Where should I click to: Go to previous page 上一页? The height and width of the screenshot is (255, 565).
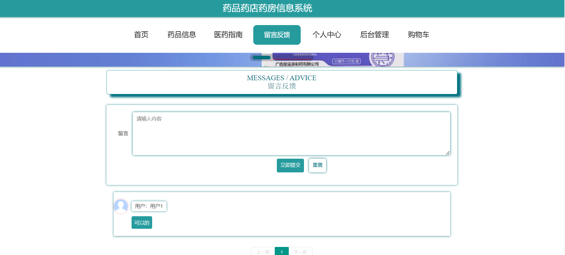click(263, 251)
